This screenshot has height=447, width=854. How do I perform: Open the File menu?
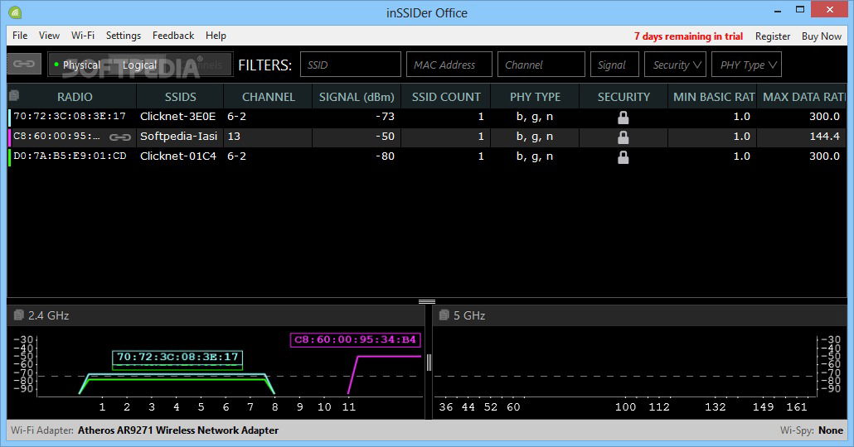20,36
